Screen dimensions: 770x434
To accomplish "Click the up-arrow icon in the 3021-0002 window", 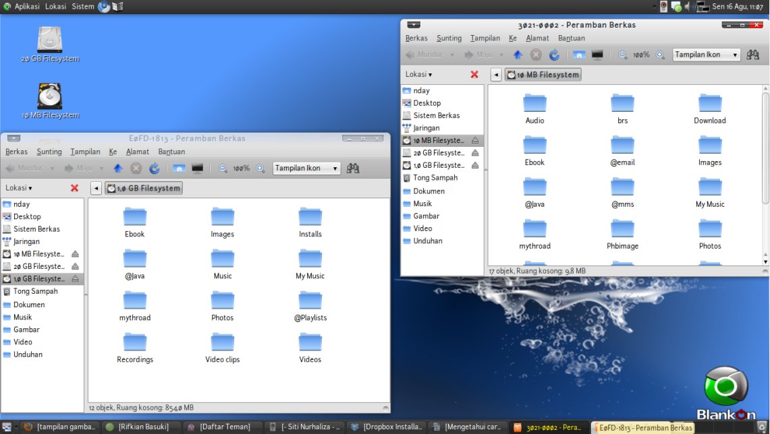I will 518,55.
